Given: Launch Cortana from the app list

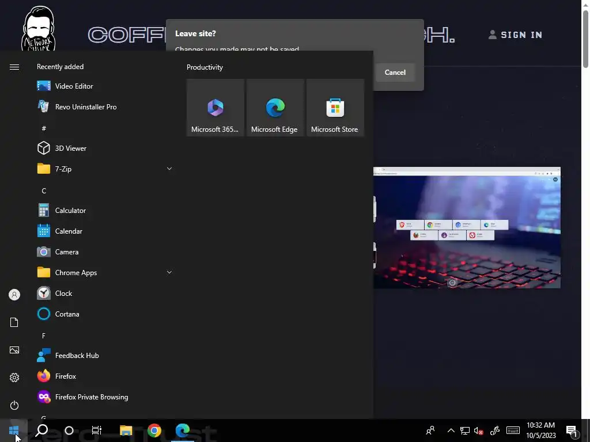Looking at the screenshot, I should tap(105, 314).
